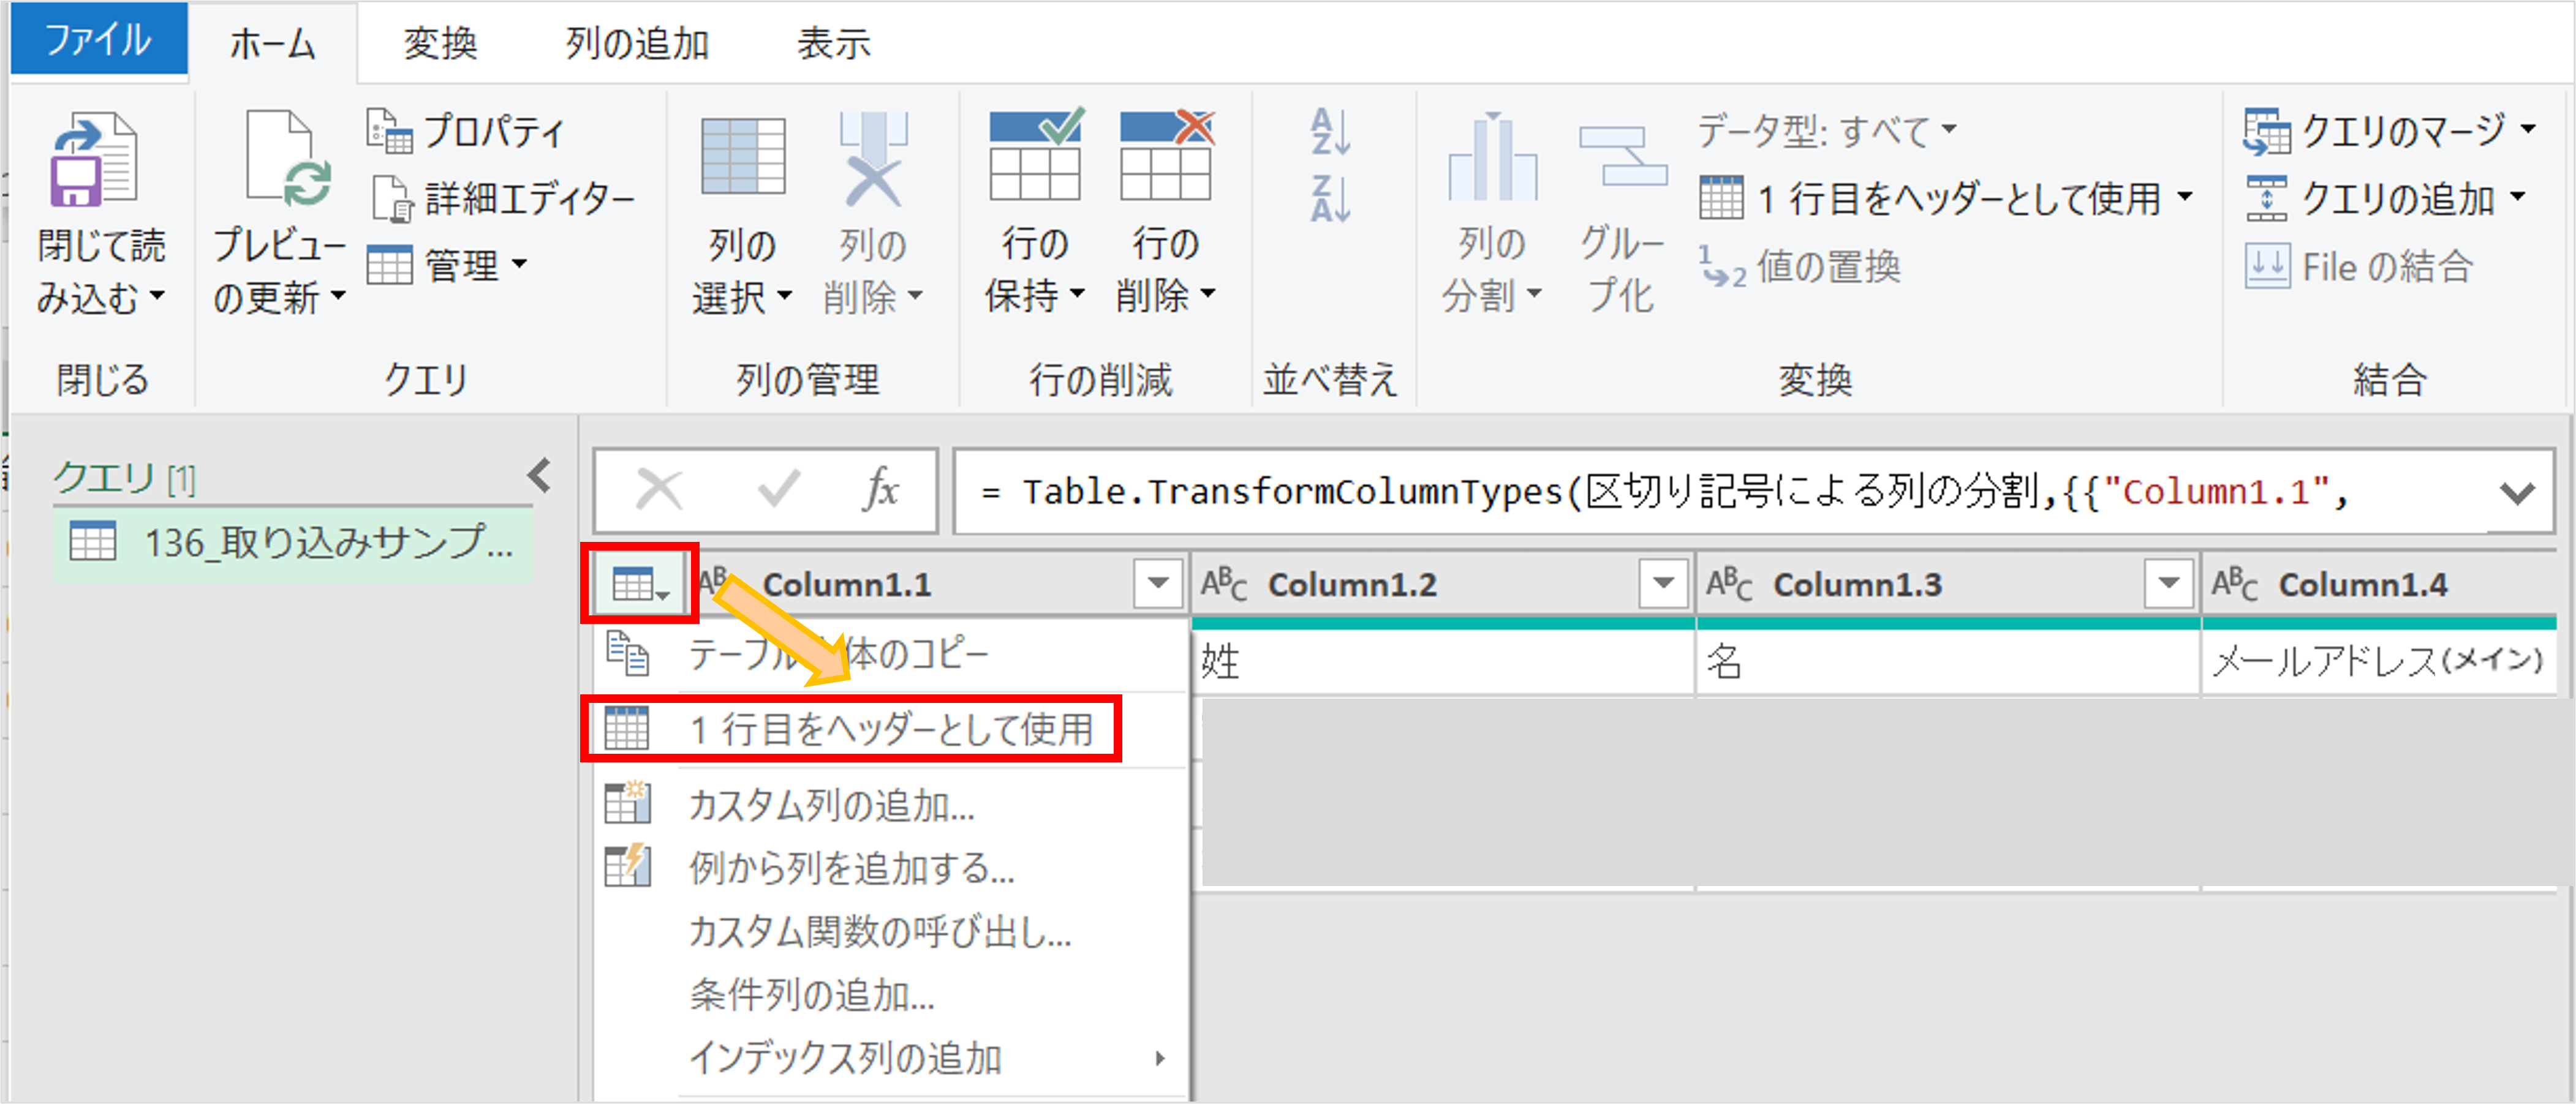Click the 列の分割 split column icon

(x=1492, y=157)
